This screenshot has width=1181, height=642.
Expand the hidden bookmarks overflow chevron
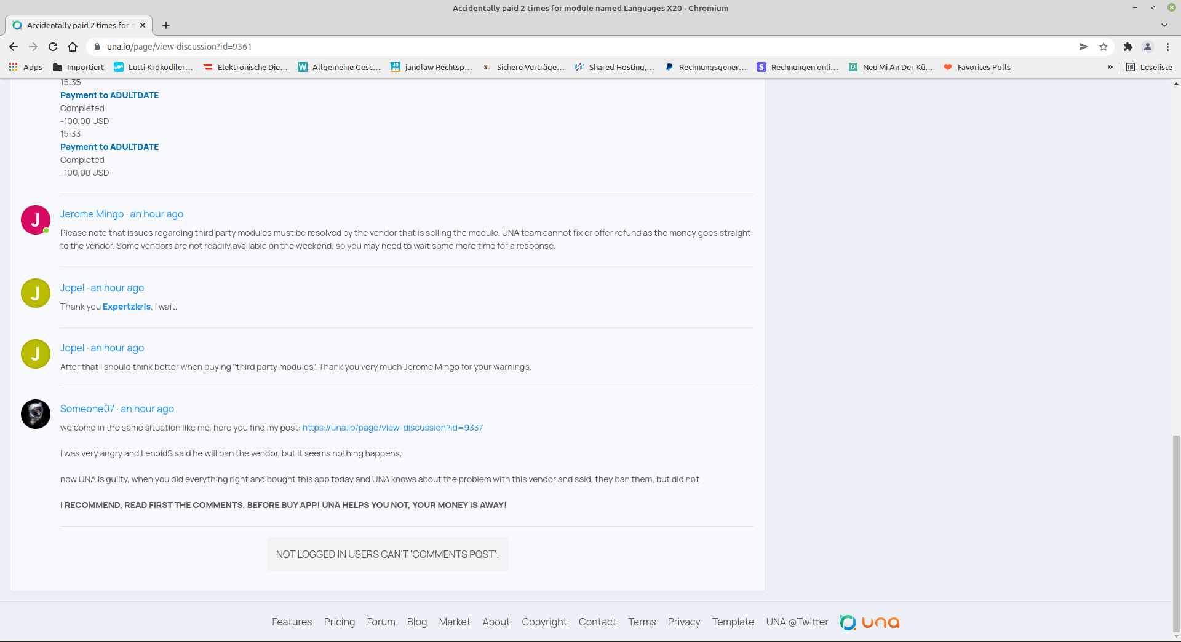tap(1110, 67)
